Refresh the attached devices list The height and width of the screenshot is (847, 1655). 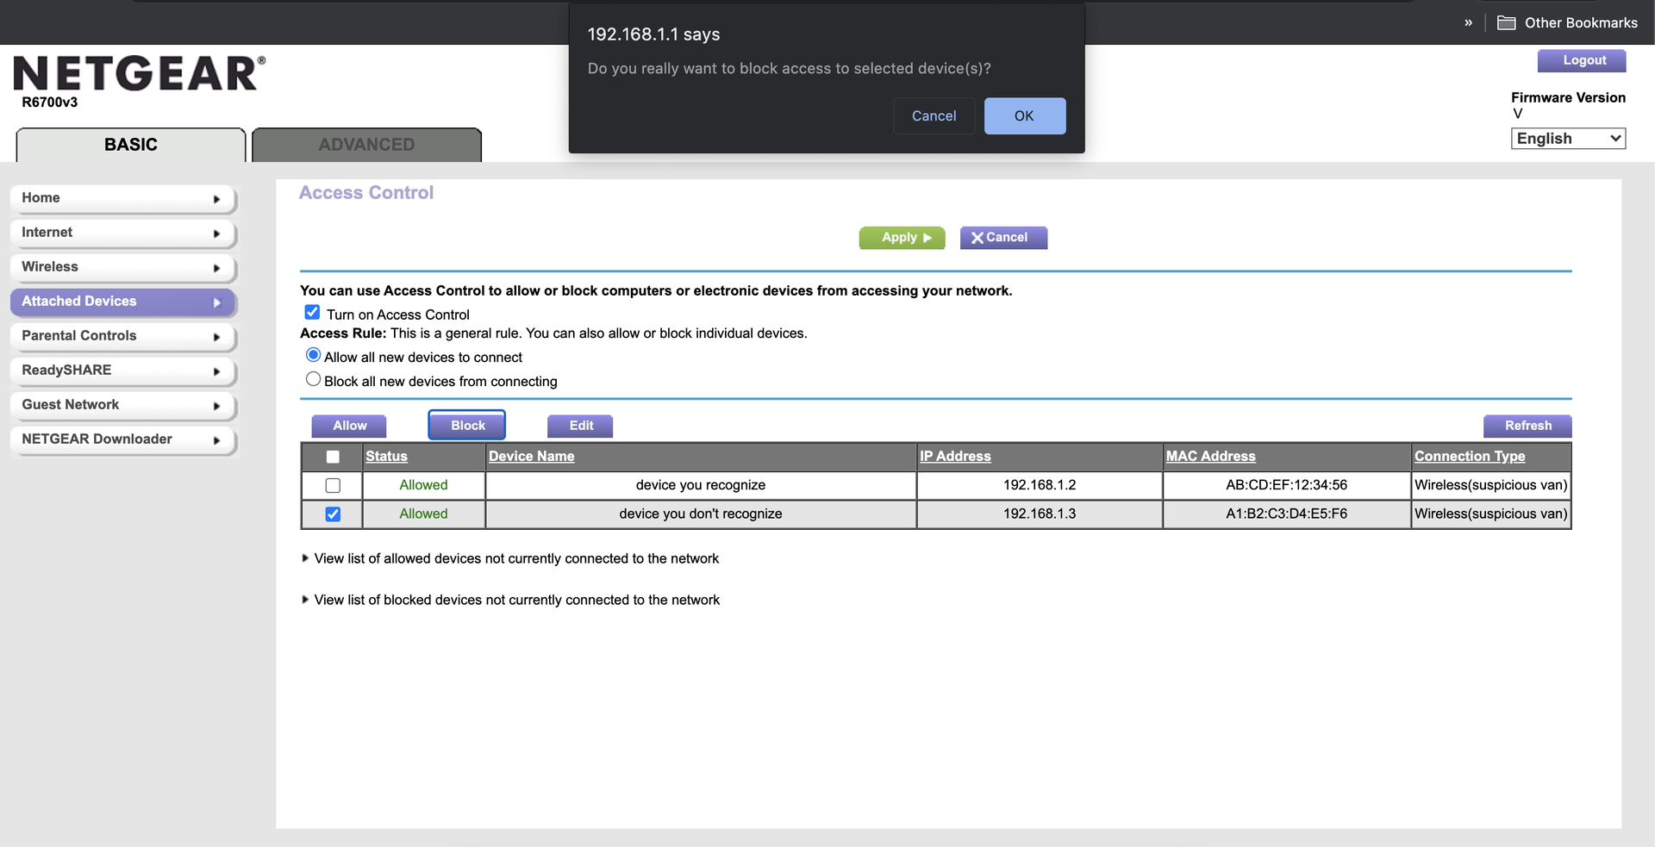[1527, 426]
